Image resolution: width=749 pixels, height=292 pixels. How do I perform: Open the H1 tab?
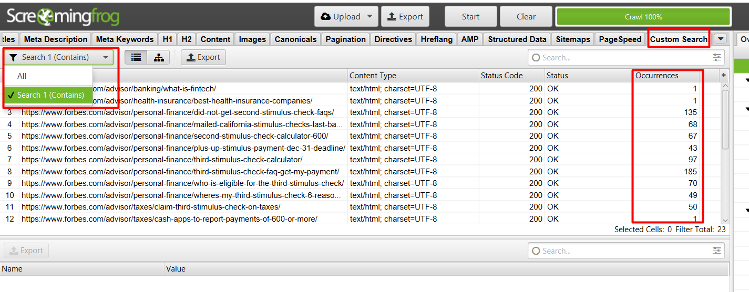(x=167, y=39)
